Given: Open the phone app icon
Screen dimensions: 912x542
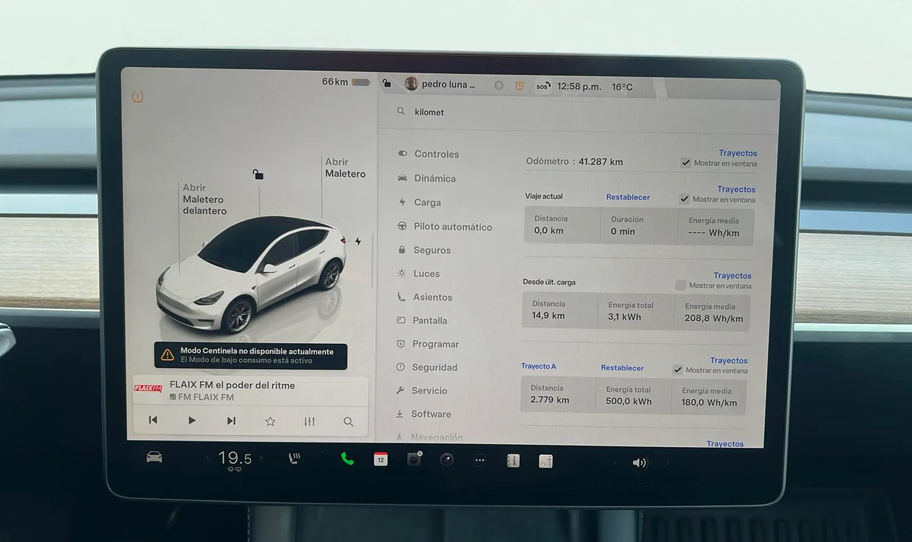Looking at the screenshot, I should [347, 459].
